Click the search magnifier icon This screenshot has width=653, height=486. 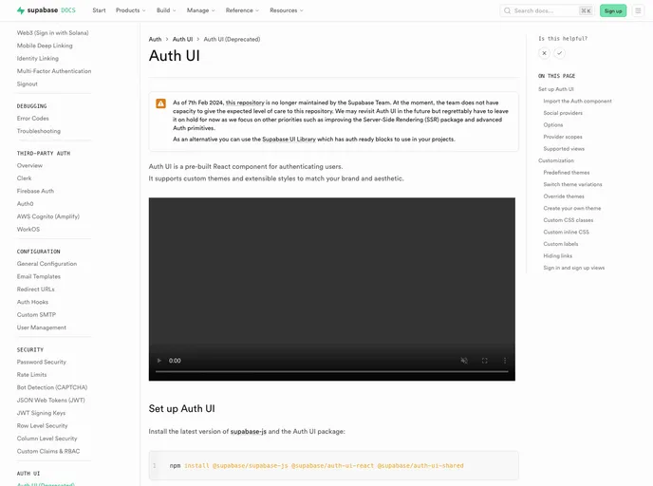(x=507, y=10)
